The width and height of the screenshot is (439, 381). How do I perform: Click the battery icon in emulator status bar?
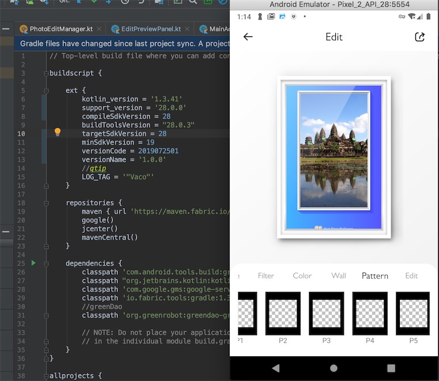429,17
